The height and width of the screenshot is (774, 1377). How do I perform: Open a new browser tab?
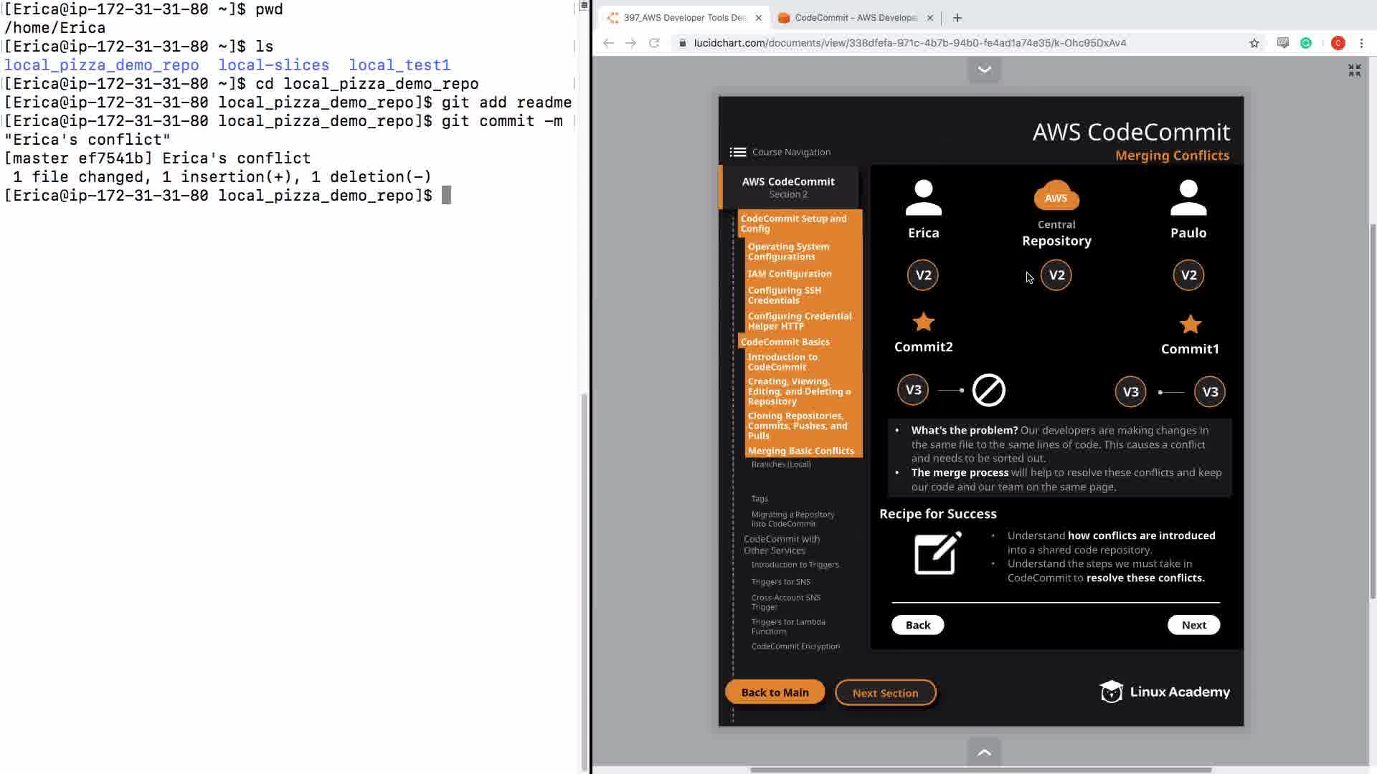957,18
